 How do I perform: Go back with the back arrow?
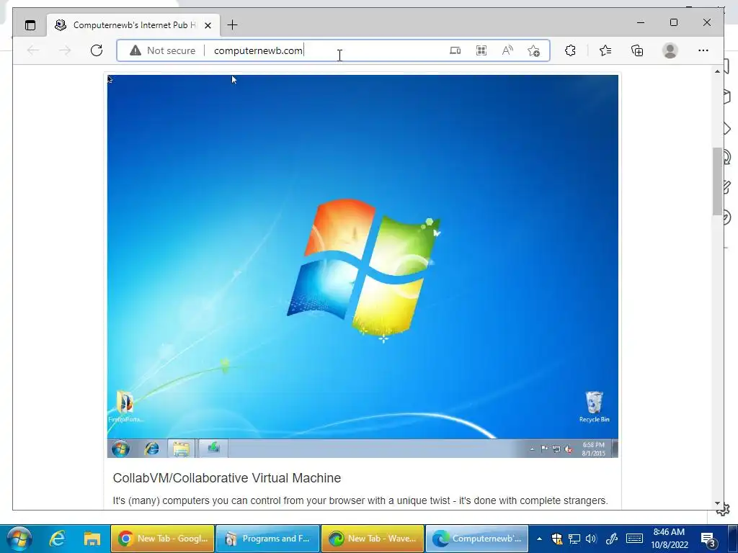point(33,50)
